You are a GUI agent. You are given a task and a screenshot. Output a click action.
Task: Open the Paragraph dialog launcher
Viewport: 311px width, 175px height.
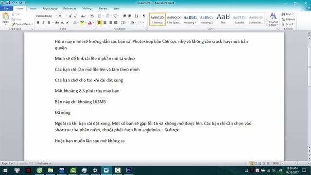pos(146,29)
